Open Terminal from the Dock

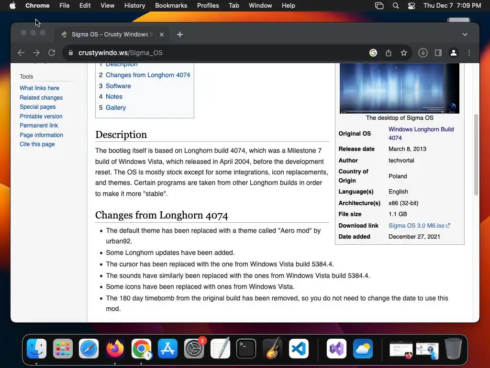click(246, 349)
